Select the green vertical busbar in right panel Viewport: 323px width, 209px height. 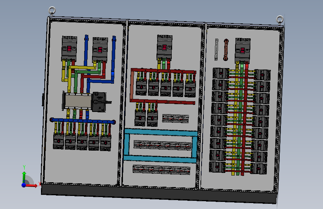click(240, 119)
